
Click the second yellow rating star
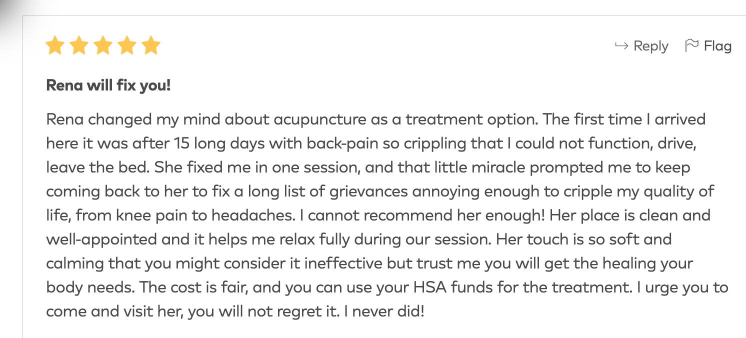tap(79, 46)
